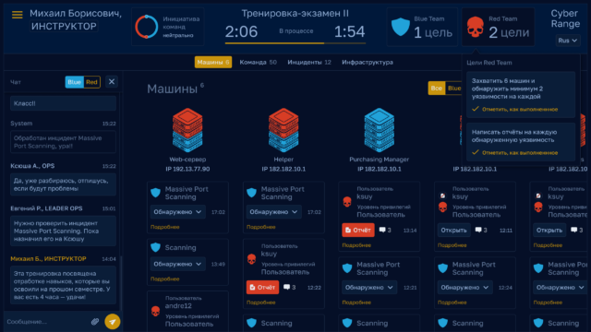
Task: Click shield on Massive Port Scanning 12:24 card
Action: click(443, 268)
